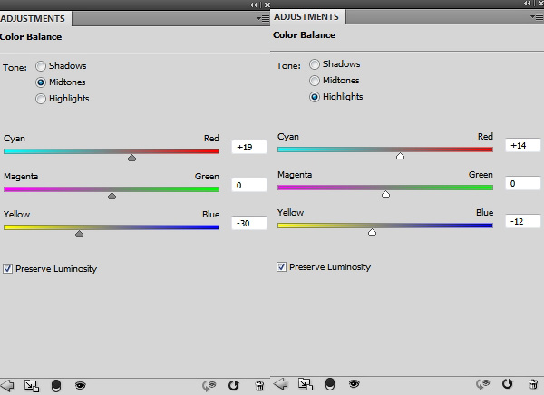Select left panel ADJUSTMENTS tab
The image size is (544, 395).
[x=34, y=18]
